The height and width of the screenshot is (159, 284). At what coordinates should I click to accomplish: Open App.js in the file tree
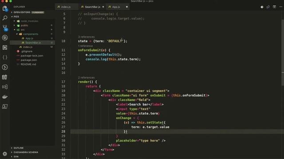29,38
